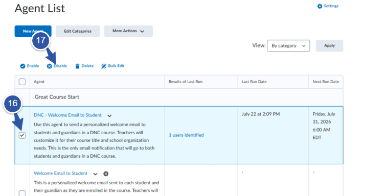Click the New Agent button
Screen dimensions: 365x196
tap(33, 31)
